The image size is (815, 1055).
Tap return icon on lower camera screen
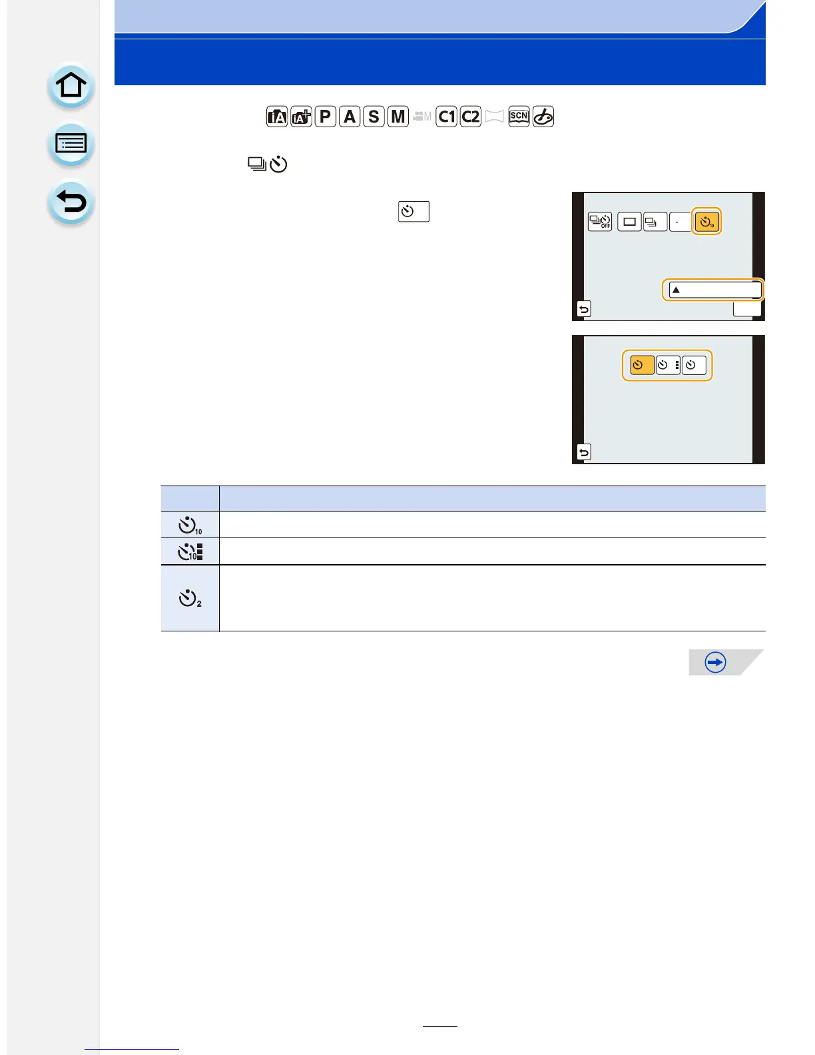(x=584, y=452)
